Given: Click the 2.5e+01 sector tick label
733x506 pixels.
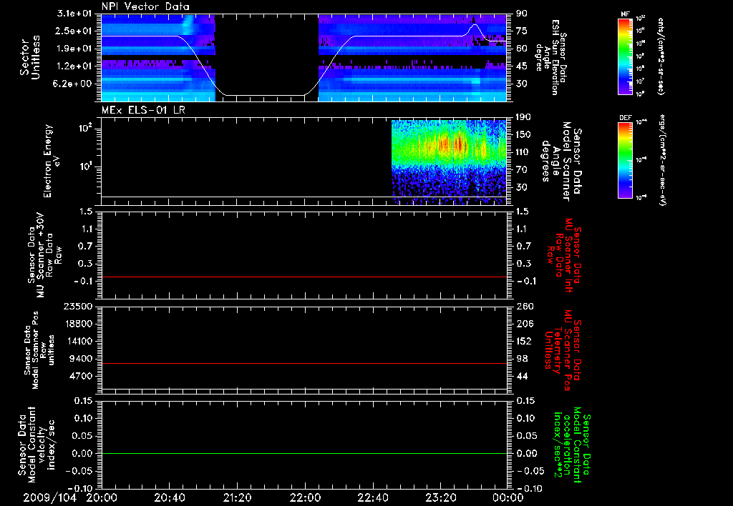Looking at the screenshot, I should coord(74,31).
